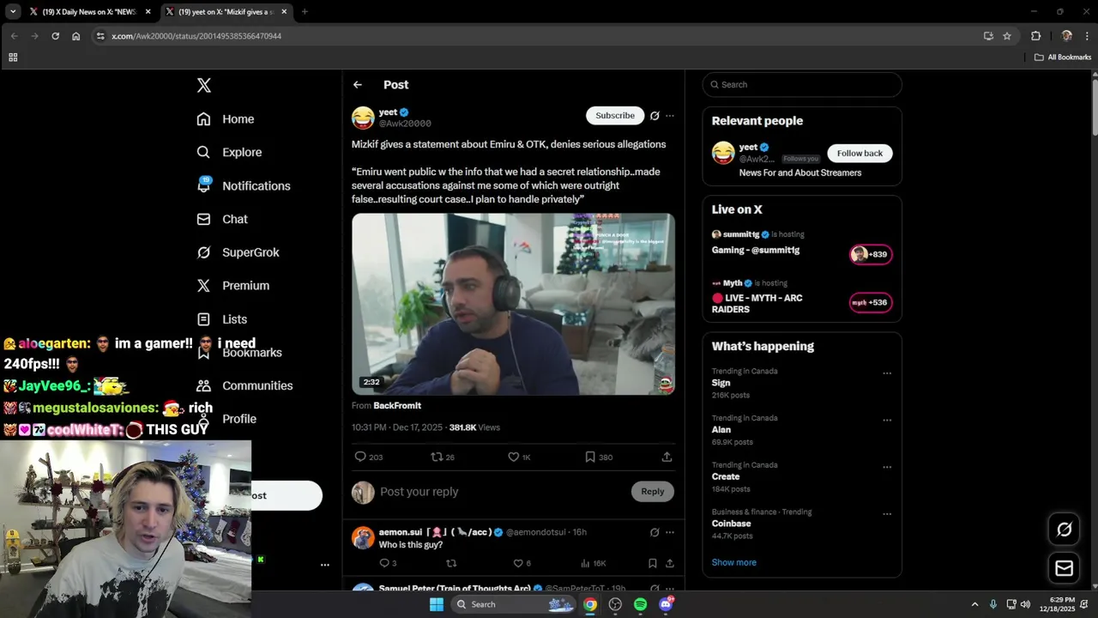
Task: Play the Mizkif video clip
Action: (x=513, y=304)
